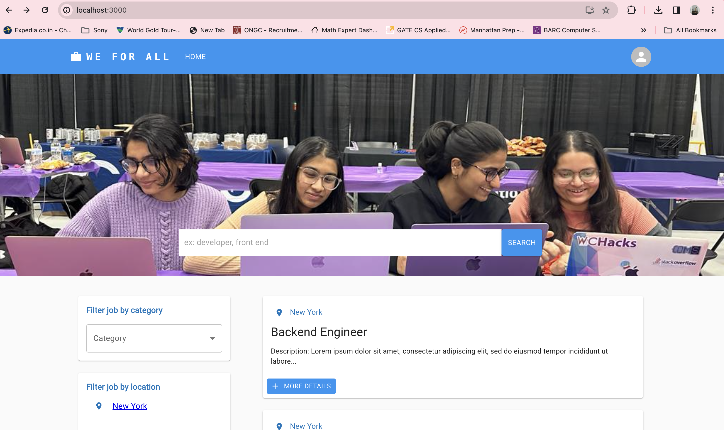The image size is (724, 430).
Task: Open the Sony bookmarks folder
Action: point(94,30)
